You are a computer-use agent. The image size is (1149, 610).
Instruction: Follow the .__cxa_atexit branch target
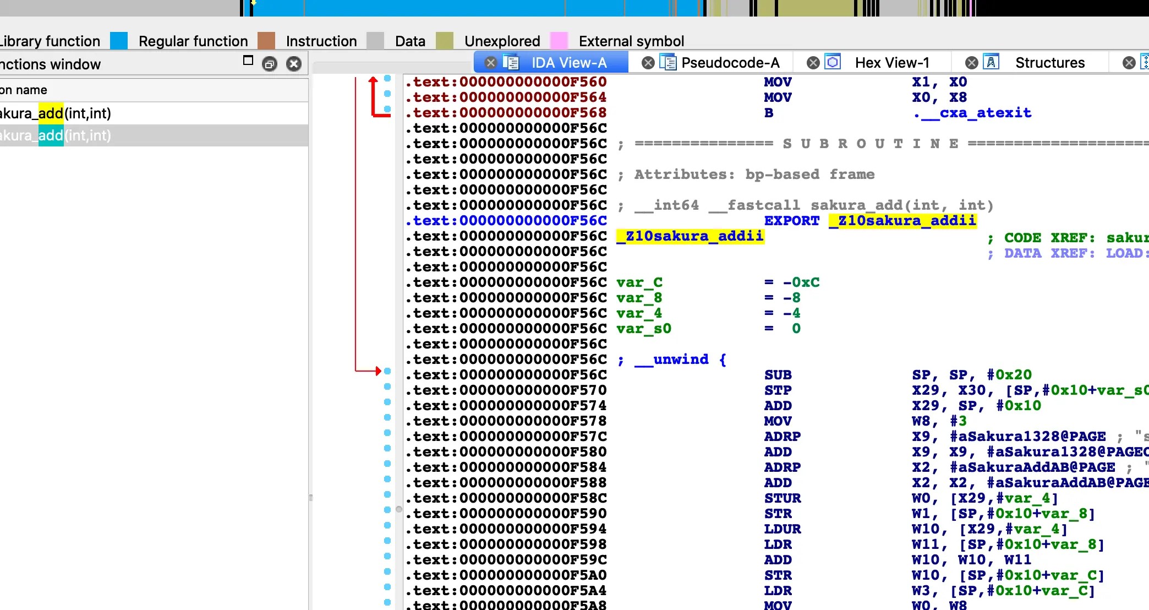click(972, 113)
